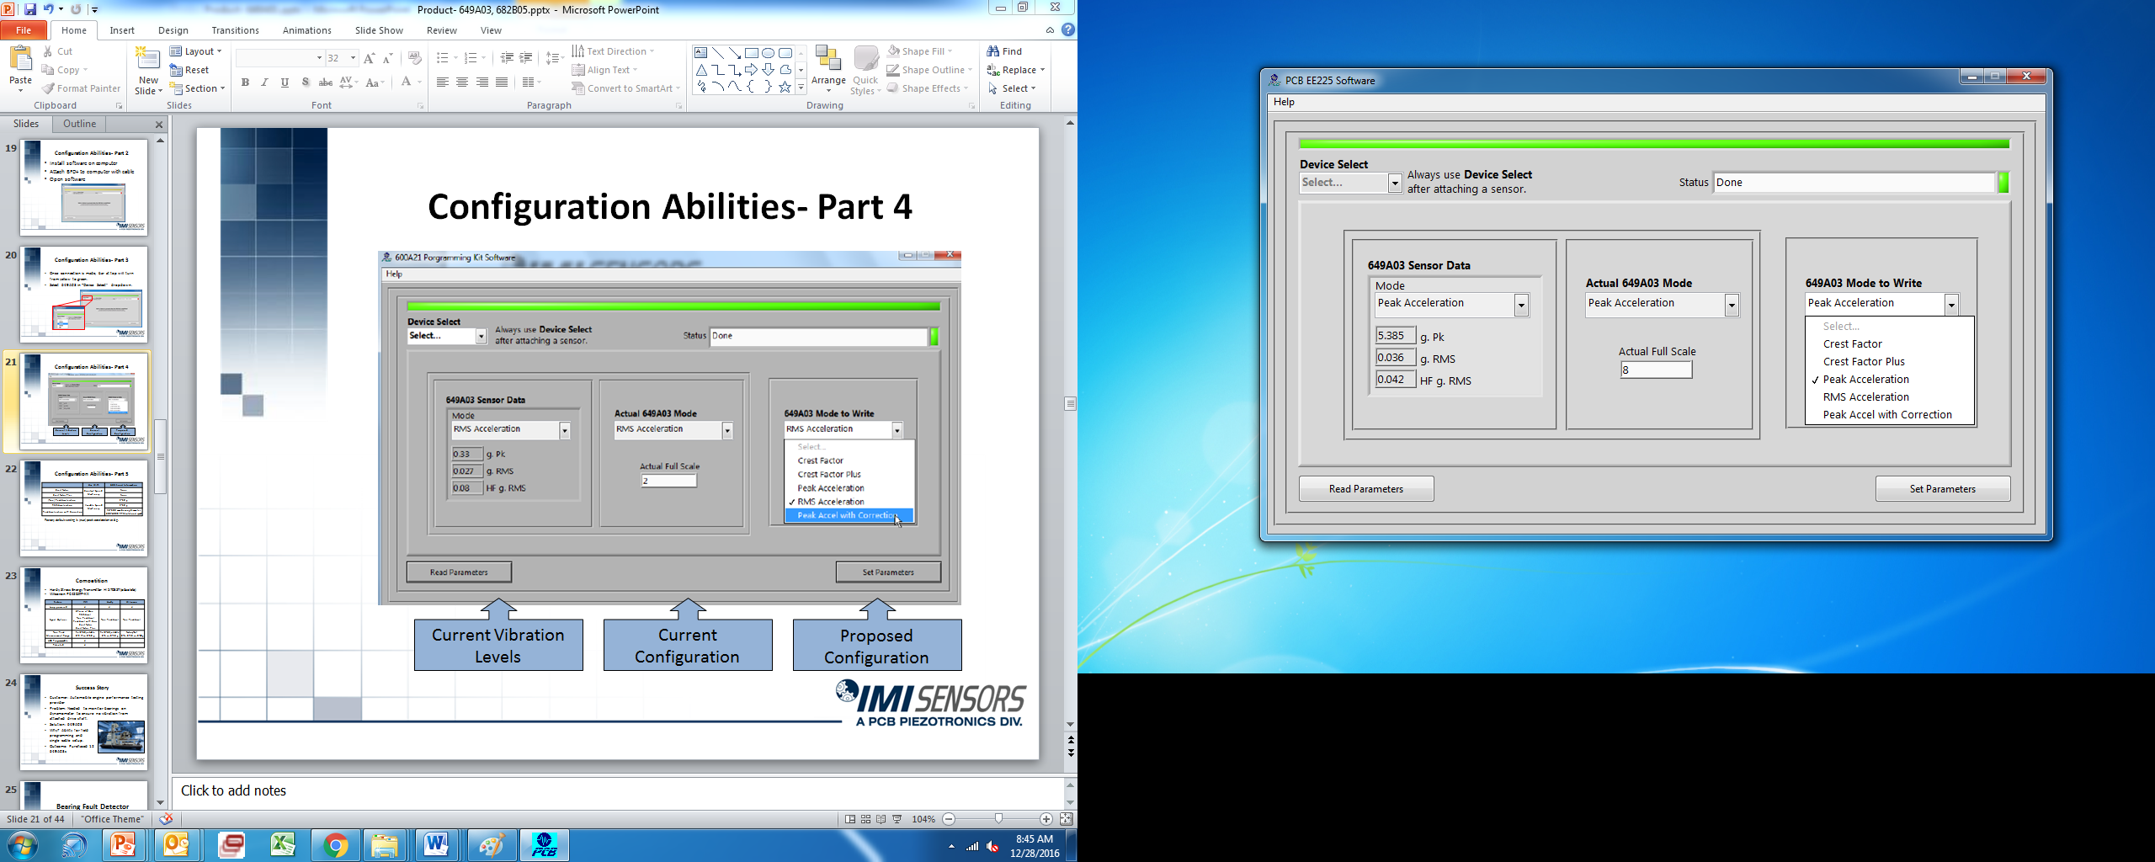Select the Text Box shape in gallery
Image resolution: width=2155 pixels, height=862 pixels.
point(701,52)
